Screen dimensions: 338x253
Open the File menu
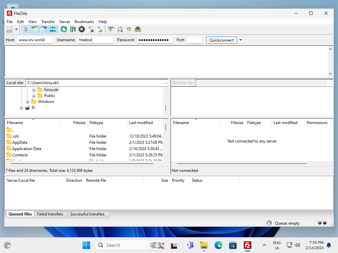tap(10, 22)
